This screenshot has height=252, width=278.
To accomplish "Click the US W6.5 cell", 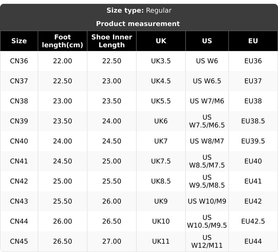I will (207, 81).
